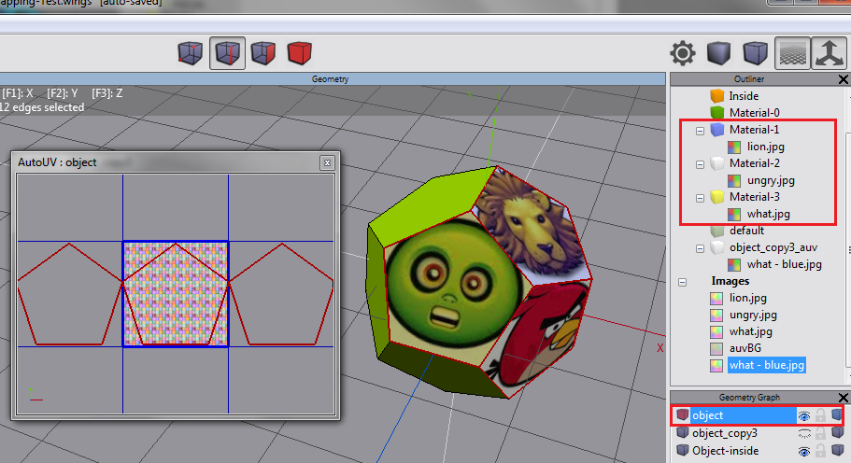The height and width of the screenshot is (463, 851).
Task: Lock Object-inside with its padlock
Action: point(820,451)
